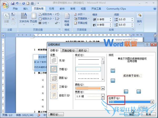
Task: Select dash-dot line style in list
Action: pos(88,79)
